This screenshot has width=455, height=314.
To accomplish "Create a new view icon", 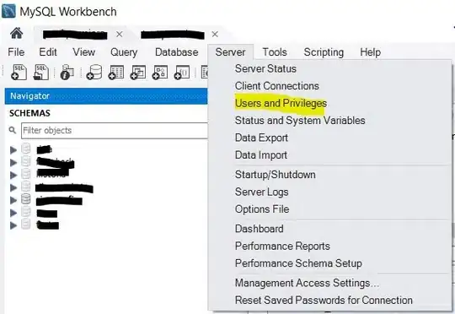I will [138, 72].
